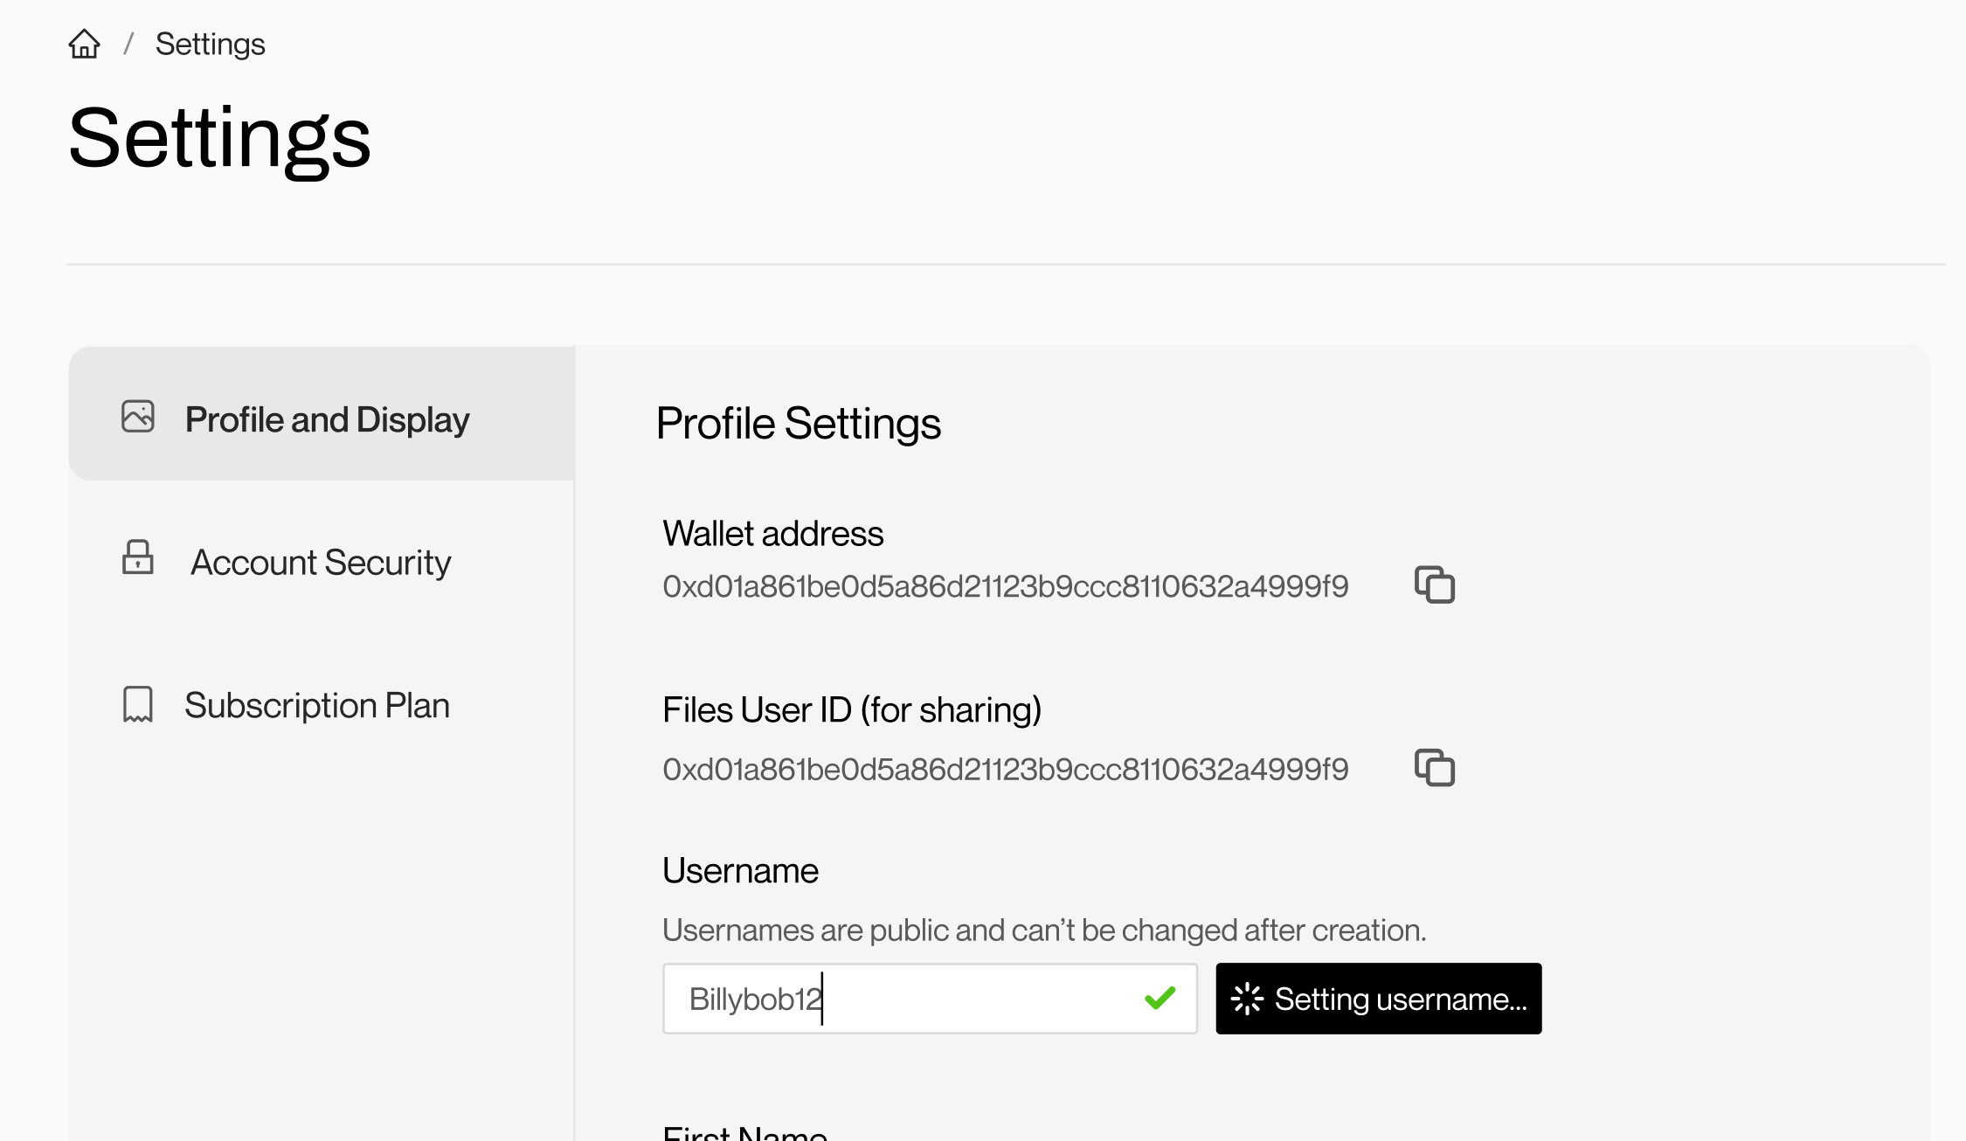Open Settings via the breadcrumb link

(210, 43)
